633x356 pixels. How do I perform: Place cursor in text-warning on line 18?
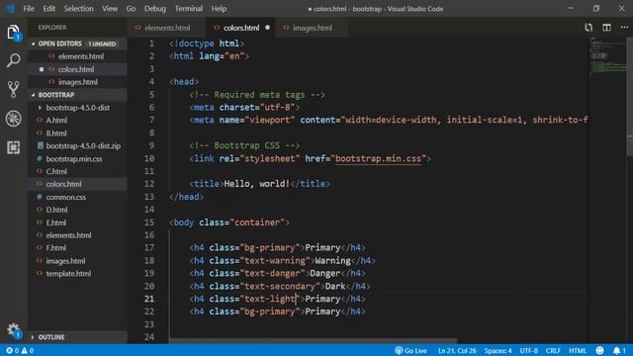click(275, 261)
